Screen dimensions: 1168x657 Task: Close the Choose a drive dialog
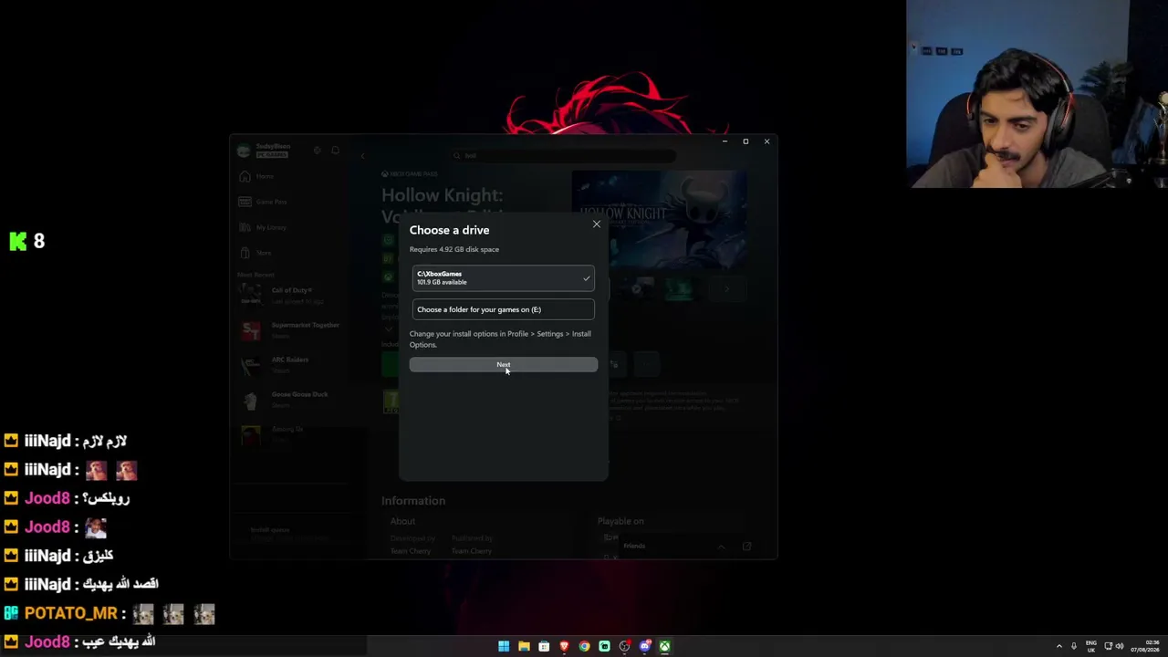click(x=597, y=224)
